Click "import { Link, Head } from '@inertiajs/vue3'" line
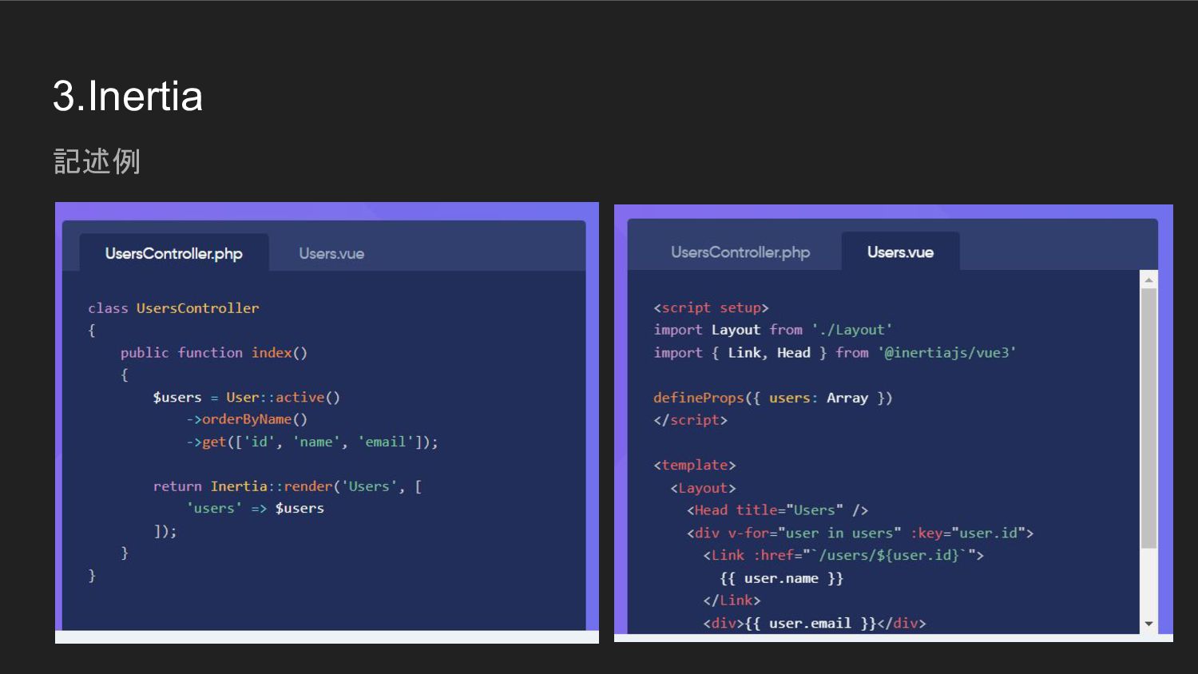1198x674 pixels. tap(835, 352)
